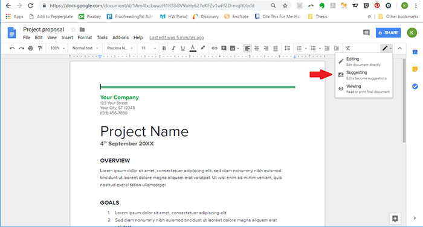Image resolution: width=423 pixels, height=227 pixels.
Task: Decrease the paragraph indent
Action: coord(327,48)
